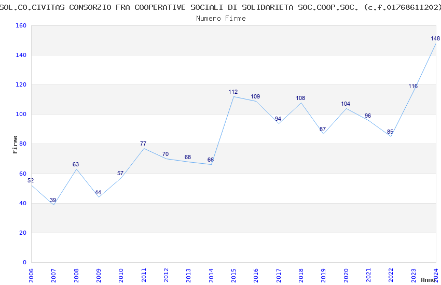441x285 pixels.
Task: Click the 2015 x-axis year label
Action: (233, 276)
